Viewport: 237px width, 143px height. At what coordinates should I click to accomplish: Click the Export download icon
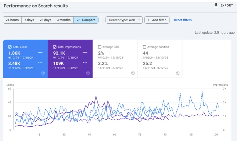coord(216,6)
